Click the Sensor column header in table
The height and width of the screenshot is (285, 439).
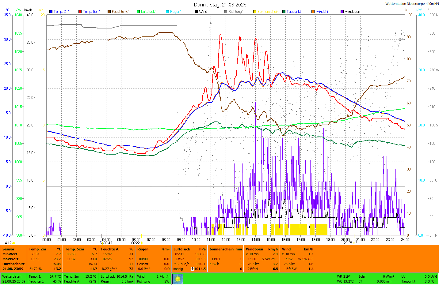click(9, 249)
